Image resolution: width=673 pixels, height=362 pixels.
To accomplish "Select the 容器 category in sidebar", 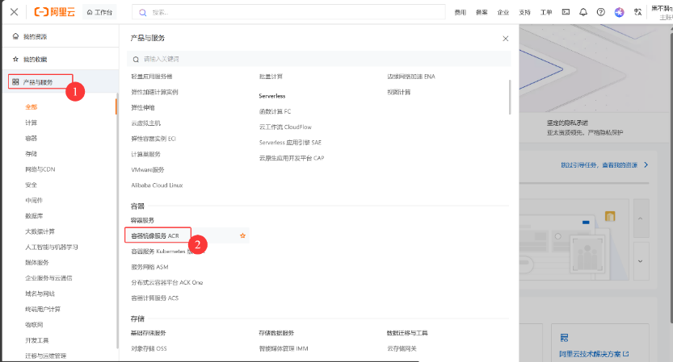I will pos(32,139).
